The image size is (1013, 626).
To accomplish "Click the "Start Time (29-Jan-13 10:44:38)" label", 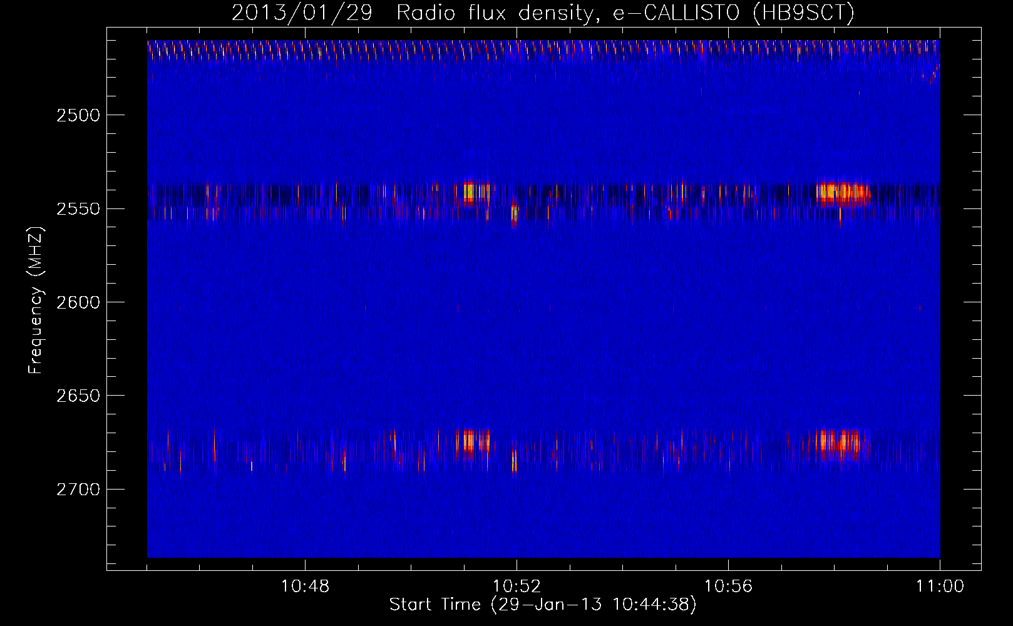I will [543, 605].
